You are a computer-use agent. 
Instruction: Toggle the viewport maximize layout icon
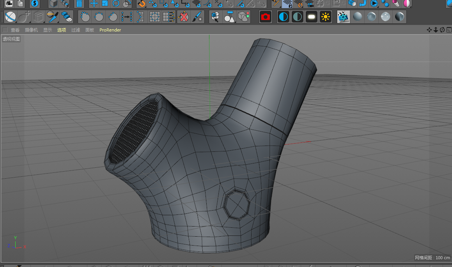pyautogui.click(x=449, y=30)
